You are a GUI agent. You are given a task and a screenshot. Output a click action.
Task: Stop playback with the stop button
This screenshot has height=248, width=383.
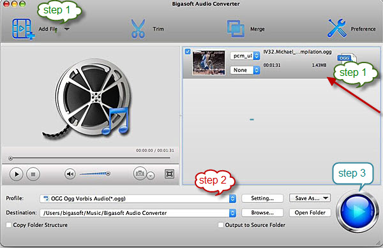click(x=33, y=174)
